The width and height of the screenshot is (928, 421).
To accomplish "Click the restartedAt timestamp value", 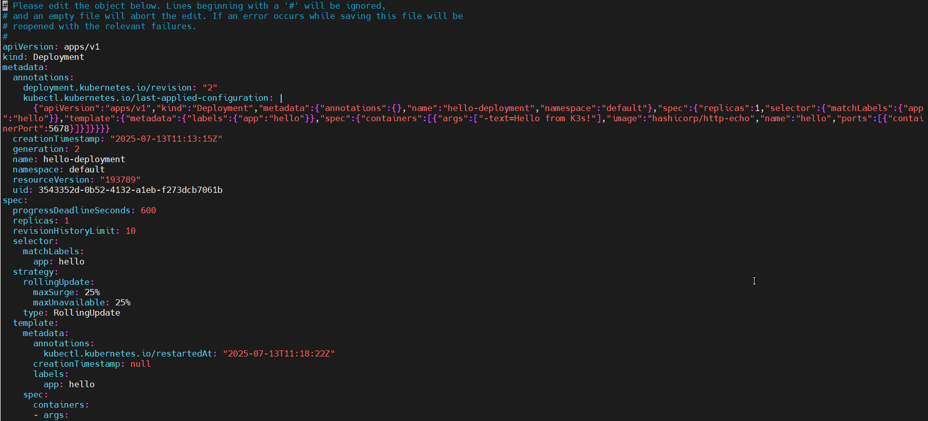I will point(279,354).
